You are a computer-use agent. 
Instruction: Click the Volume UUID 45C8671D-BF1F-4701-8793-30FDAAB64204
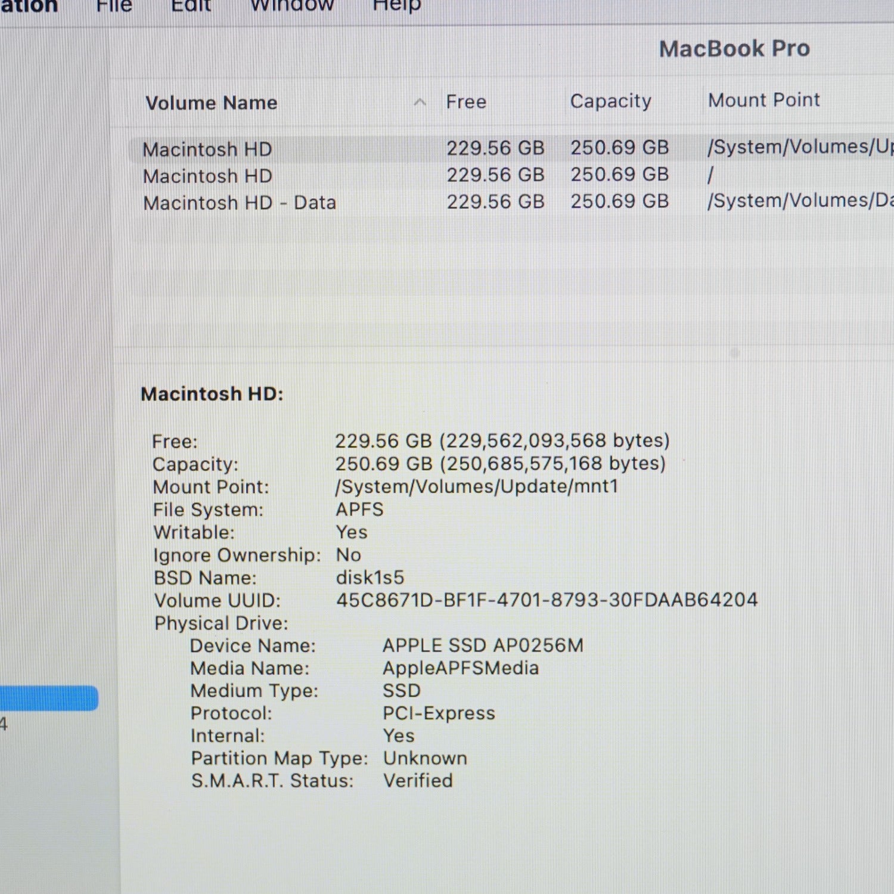pos(547,600)
